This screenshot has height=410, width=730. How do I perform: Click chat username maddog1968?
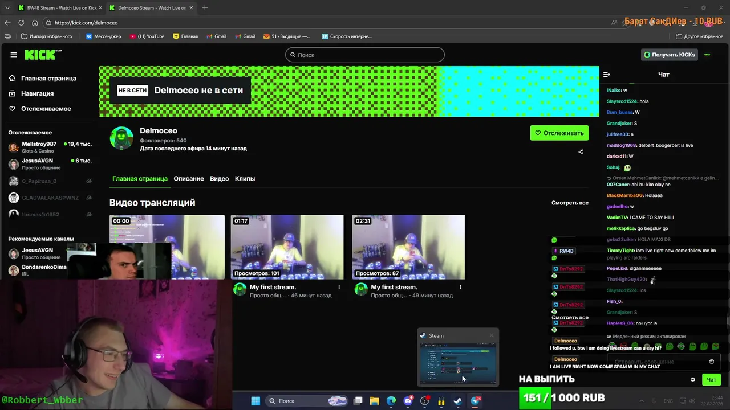(621, 145)
